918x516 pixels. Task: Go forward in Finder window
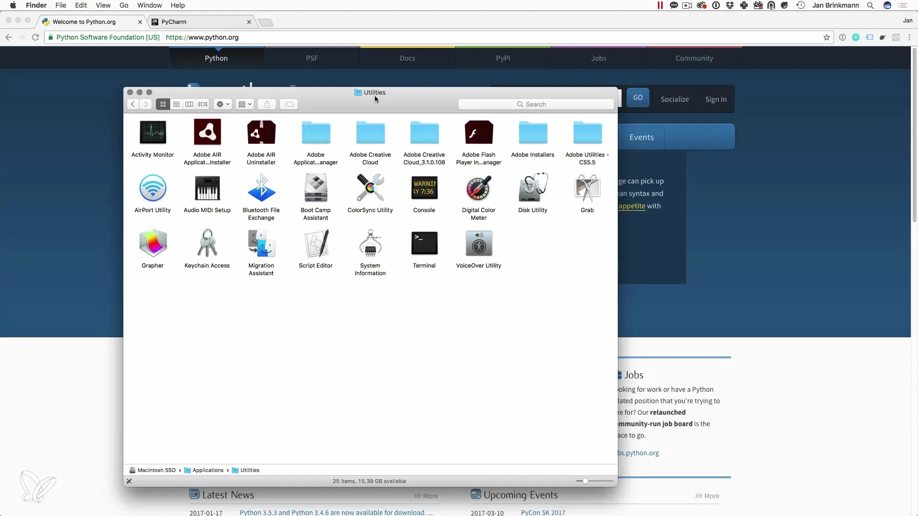(146, 104)
